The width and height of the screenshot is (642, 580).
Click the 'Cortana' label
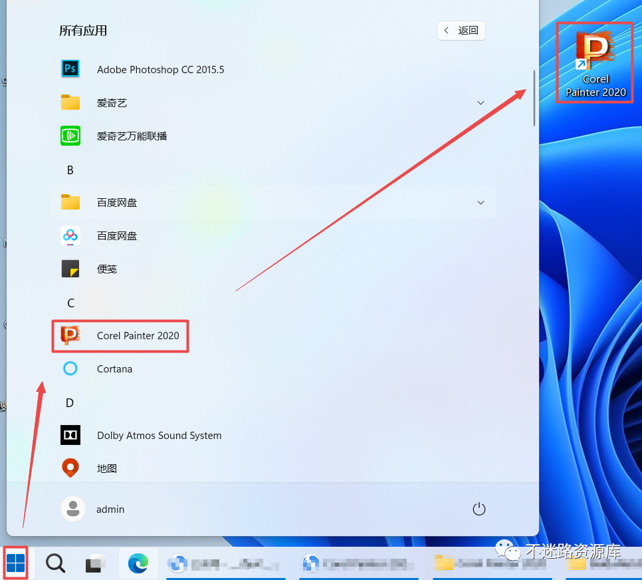[114, 369]
